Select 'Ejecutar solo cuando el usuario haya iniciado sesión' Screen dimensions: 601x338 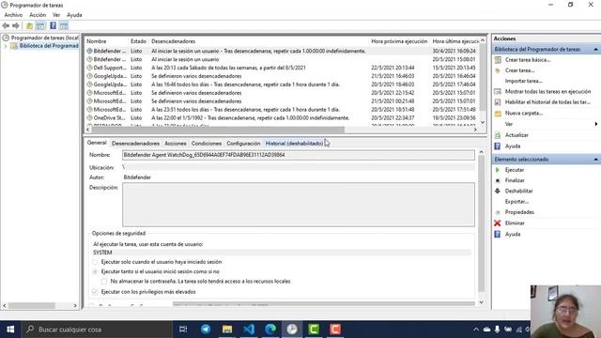coord(95,262)
